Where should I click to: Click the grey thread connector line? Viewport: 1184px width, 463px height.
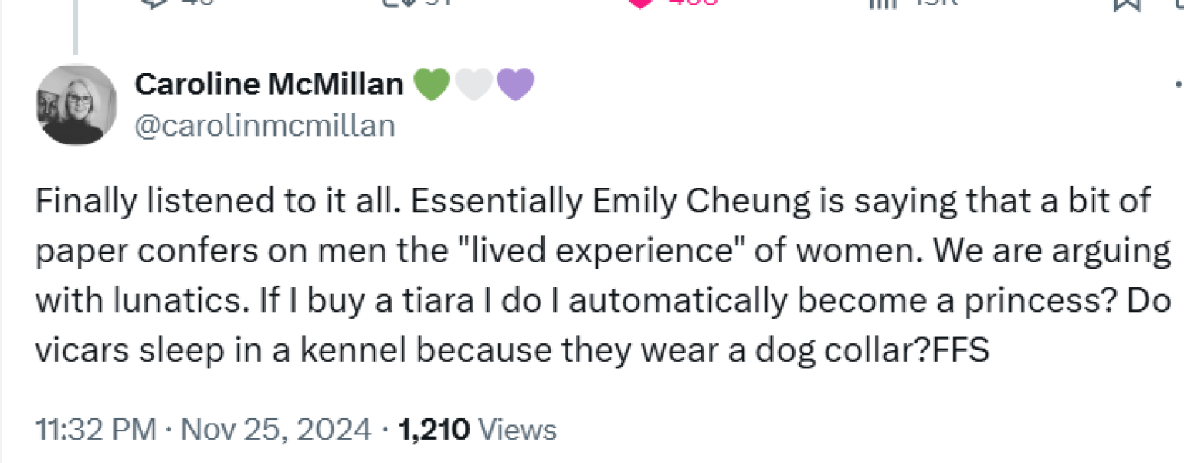pyautogui.click(x=76, y=27)
